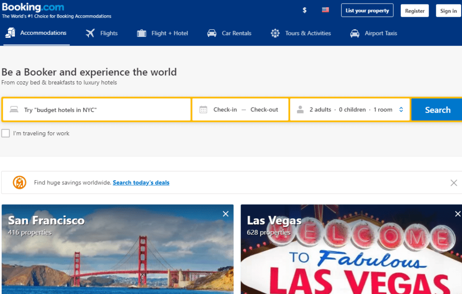Viewport: 462px width, 294px height.
Task: Click the Car Rentals car icon
Action: (x=212, y=33)
